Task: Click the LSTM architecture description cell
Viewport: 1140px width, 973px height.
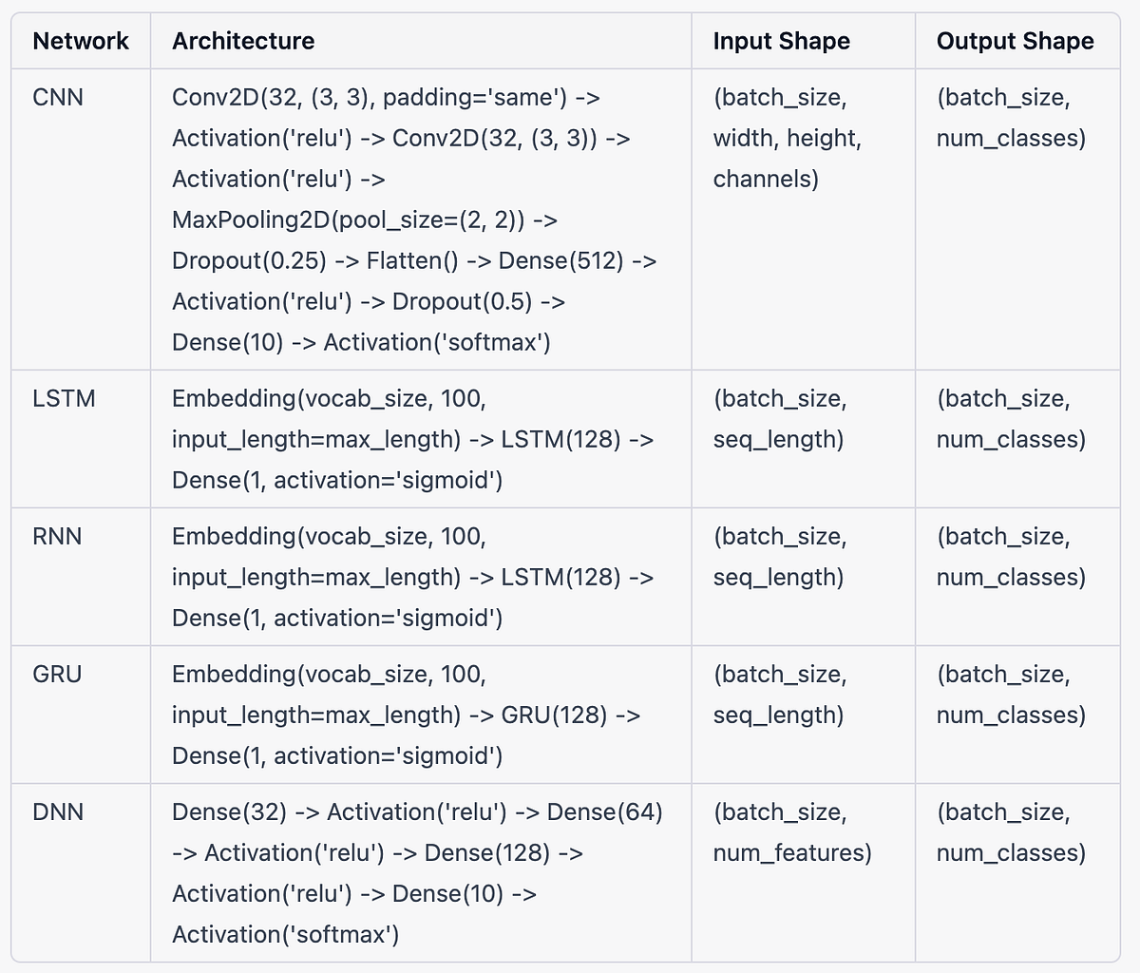Action: pyautogui.click(x=413, y=439)
